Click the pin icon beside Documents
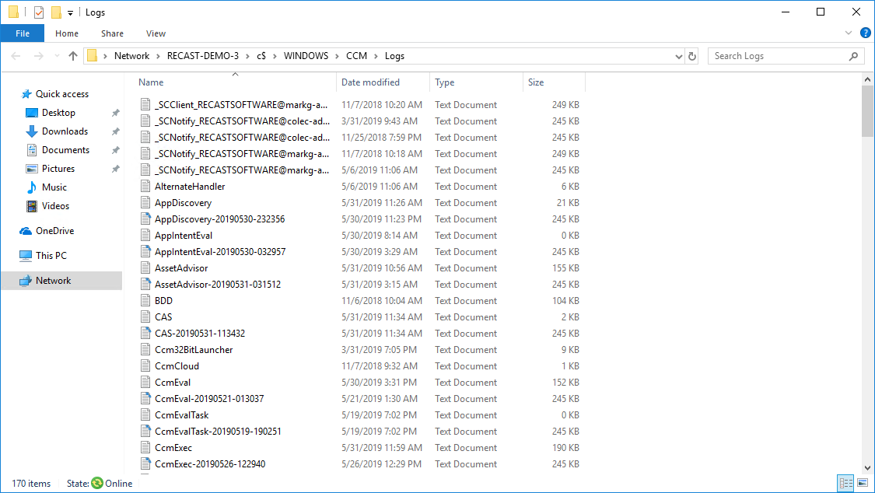The height and width of the screenshot is (493, 875). tap(116, 150)
